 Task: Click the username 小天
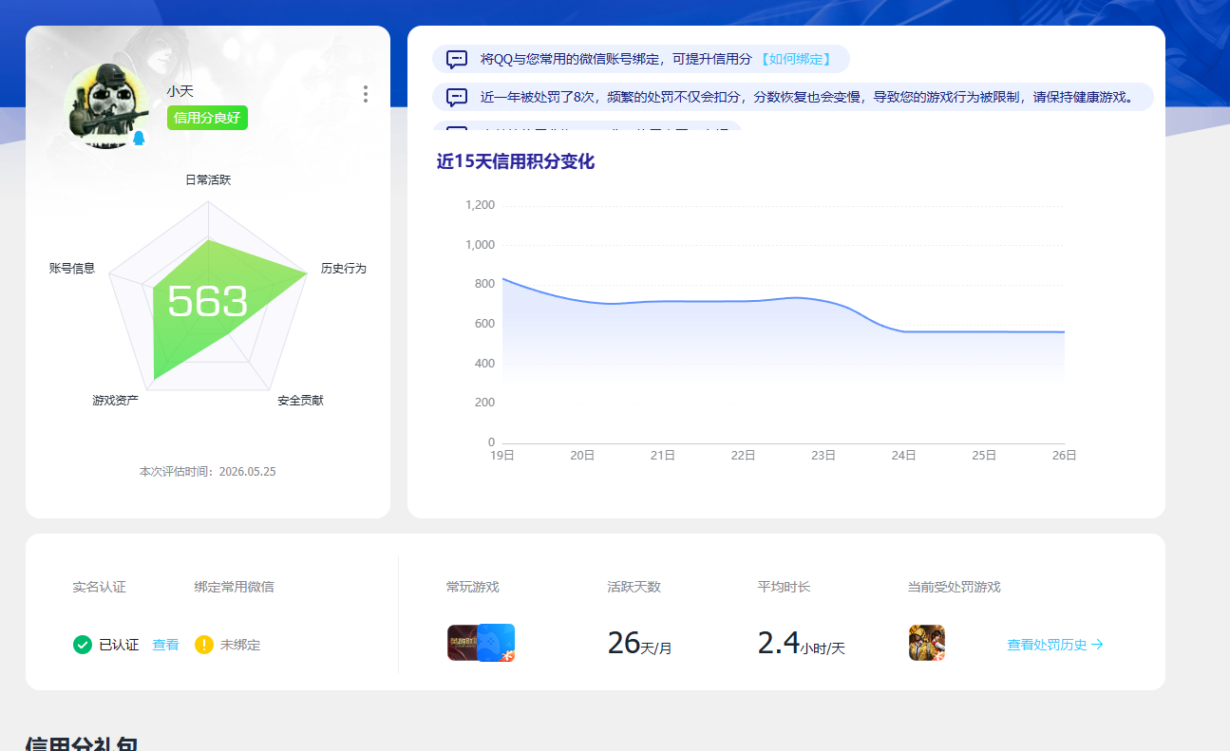click(x=180, y=91)
